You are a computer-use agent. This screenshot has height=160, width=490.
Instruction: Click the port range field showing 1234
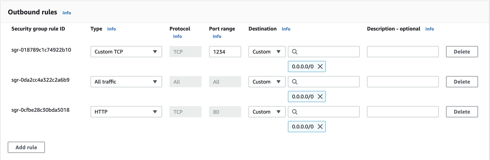[225, 52]
